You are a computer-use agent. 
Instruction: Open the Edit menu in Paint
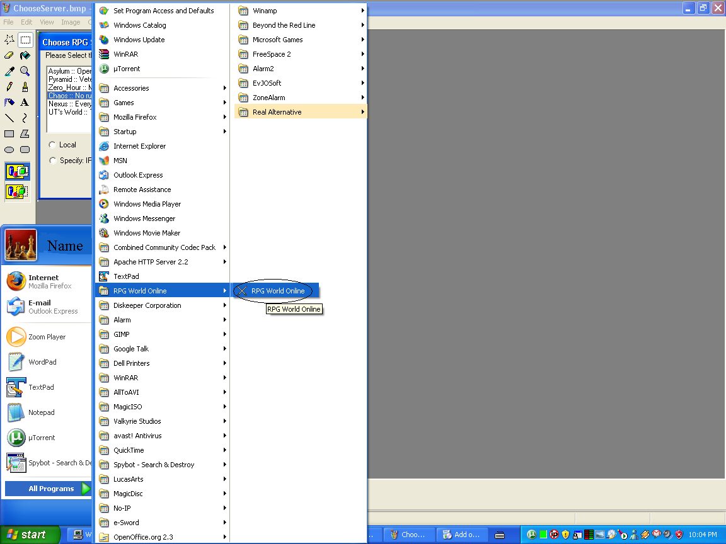click(x=26, y=22)
